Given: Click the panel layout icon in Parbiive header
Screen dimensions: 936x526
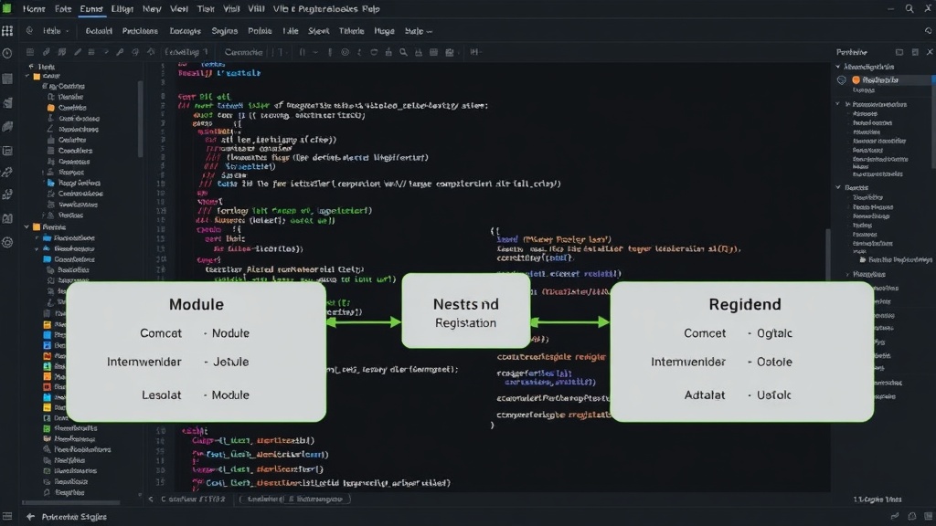Looking at the screenshot, I should (x=899, y=52).
